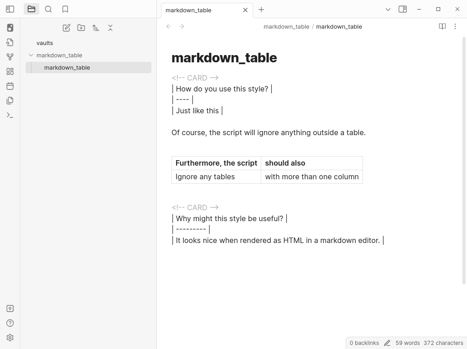Viewport: 467px width, 349px height.
Task: Click the 0 backlinks status item
Action: [x=364, y=343]
